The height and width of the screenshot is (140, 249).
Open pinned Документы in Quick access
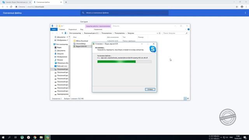pyautogui.click(x=61, y=37)
